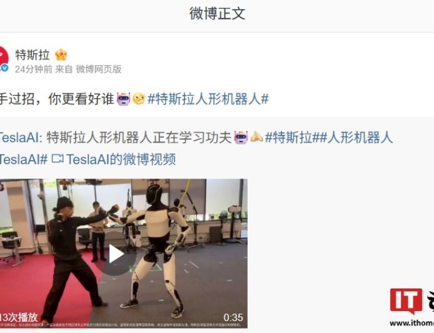Play the Tesla robot kung fu video
This screenshot has height=333, width=434.
click(116, 254)
